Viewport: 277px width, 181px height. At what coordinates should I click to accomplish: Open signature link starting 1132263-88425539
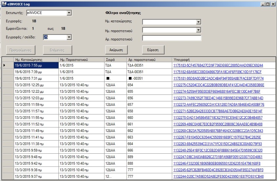click(x=218, y=144)
